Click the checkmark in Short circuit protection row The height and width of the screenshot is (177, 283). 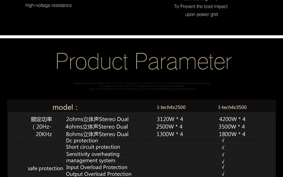[x=223, y=147]
